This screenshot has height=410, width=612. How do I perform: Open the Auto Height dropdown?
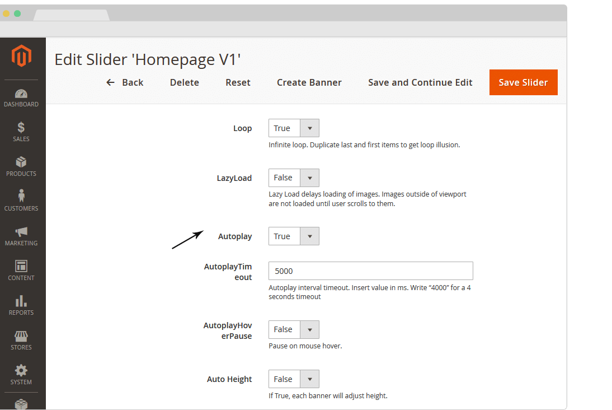294,379
